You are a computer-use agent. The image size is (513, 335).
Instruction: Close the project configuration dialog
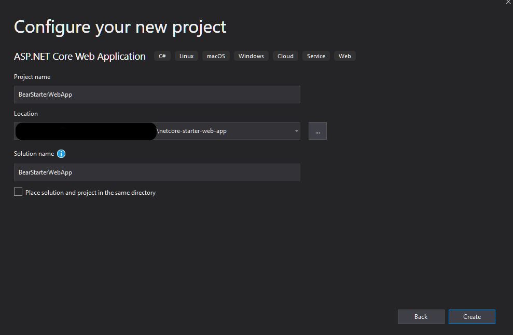[508, 3]
